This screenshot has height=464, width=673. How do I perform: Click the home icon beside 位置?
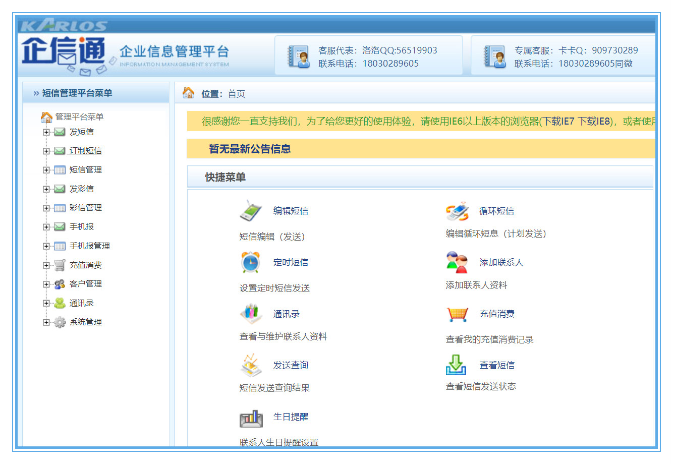pos(189,93)
